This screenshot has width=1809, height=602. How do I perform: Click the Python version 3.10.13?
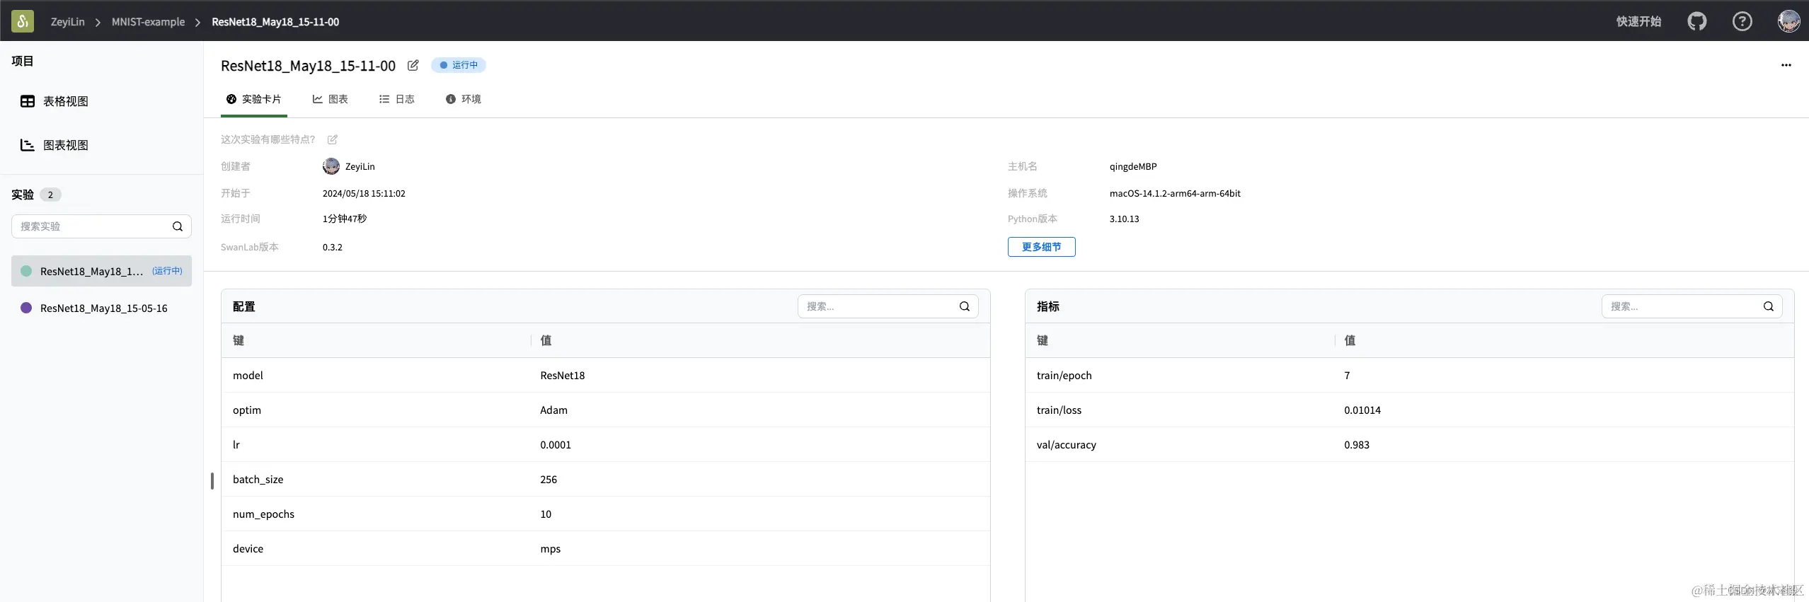(1124, 219)
